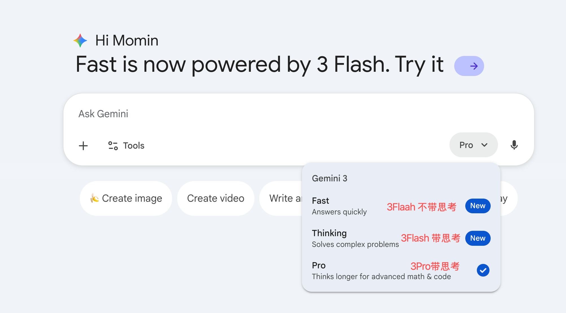Viewport: 566px width, 313px height.
Task: Click the New badge beside Thinking
Action: [x=478, y=238]
